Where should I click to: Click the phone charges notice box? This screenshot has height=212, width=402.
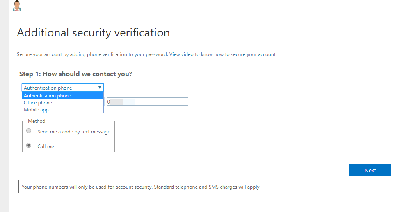tap(141, 187)
